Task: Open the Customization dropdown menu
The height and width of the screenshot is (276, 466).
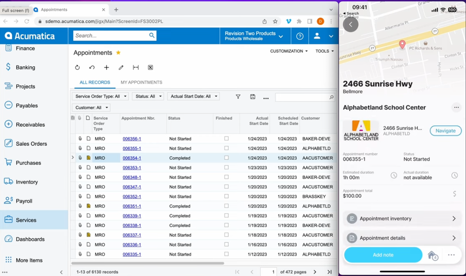Action: pos(289,51)
